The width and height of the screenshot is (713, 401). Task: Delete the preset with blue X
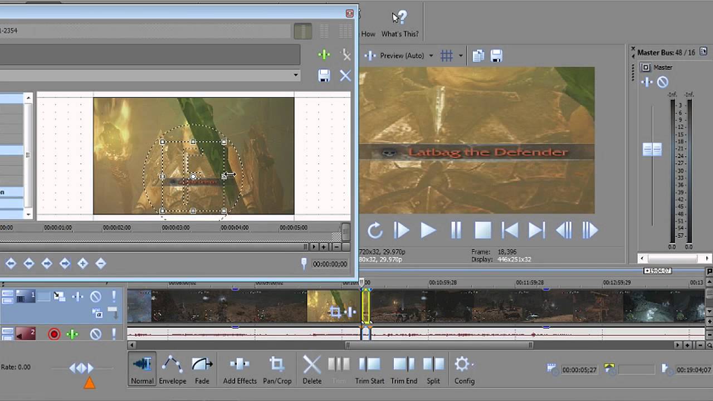click(345, 76)
